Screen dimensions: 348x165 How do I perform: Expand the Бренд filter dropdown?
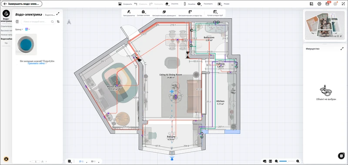coord(19,29)
